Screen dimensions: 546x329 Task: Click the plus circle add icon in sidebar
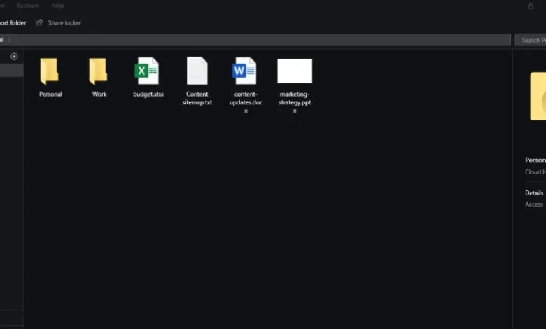[x=14, y=57]
